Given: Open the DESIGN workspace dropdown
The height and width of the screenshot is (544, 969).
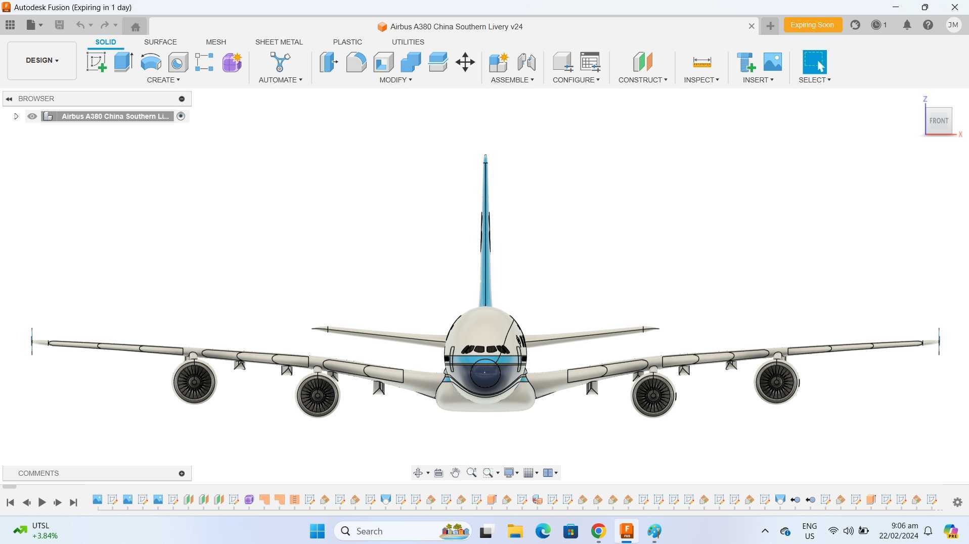Looking at the screenshot, I should pyautogui.click(x=42, y=60).
